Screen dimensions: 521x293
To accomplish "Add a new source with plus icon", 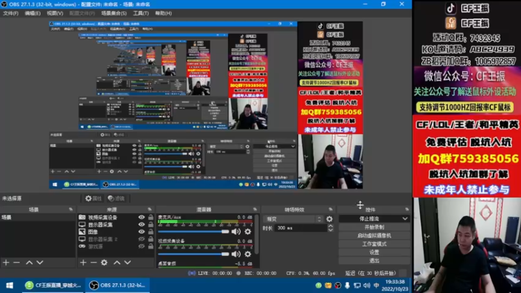I will pyautogui.click(x=83, y=262).
